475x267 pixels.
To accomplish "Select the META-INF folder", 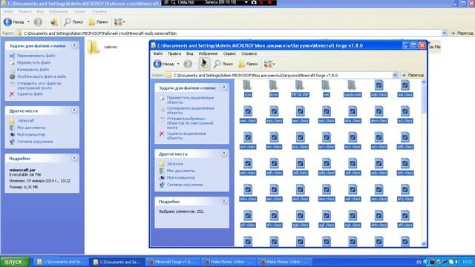I will [x=300, y=88].
